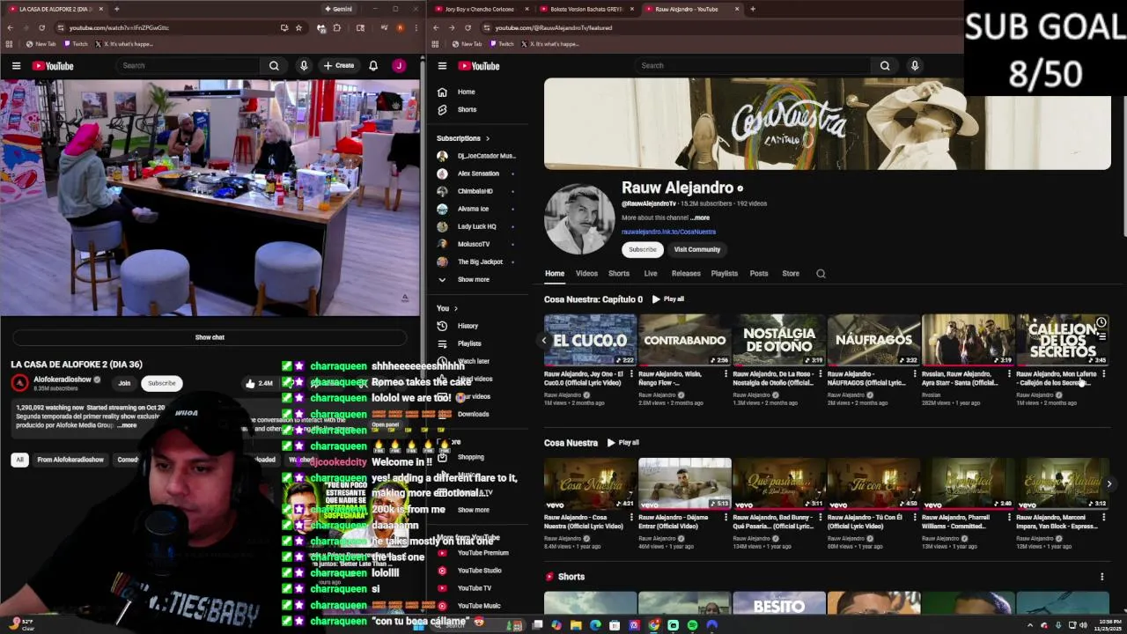Open the Videos tab on the channel page
This screenshot has height=634, width=1127.
(586, 274)
